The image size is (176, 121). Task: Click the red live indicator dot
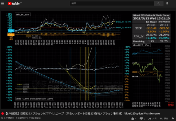pyautogui.click(x=3, y=113)
